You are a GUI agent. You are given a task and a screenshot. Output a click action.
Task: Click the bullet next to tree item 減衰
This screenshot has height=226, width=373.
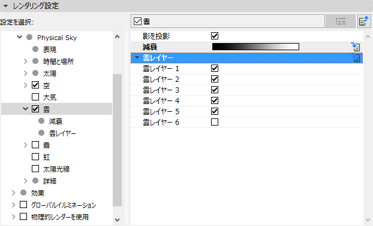coord(41,121)
